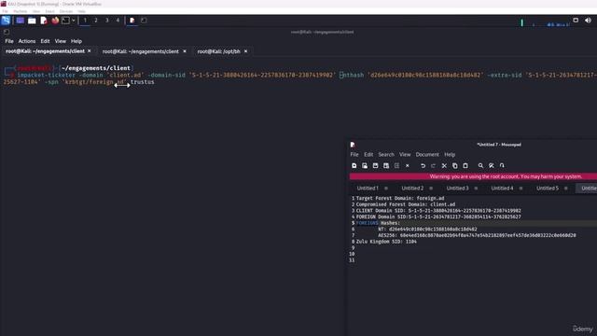Launch the text editor panel launcher
This screenshot has height=336, width=597.
pos(44,21)
